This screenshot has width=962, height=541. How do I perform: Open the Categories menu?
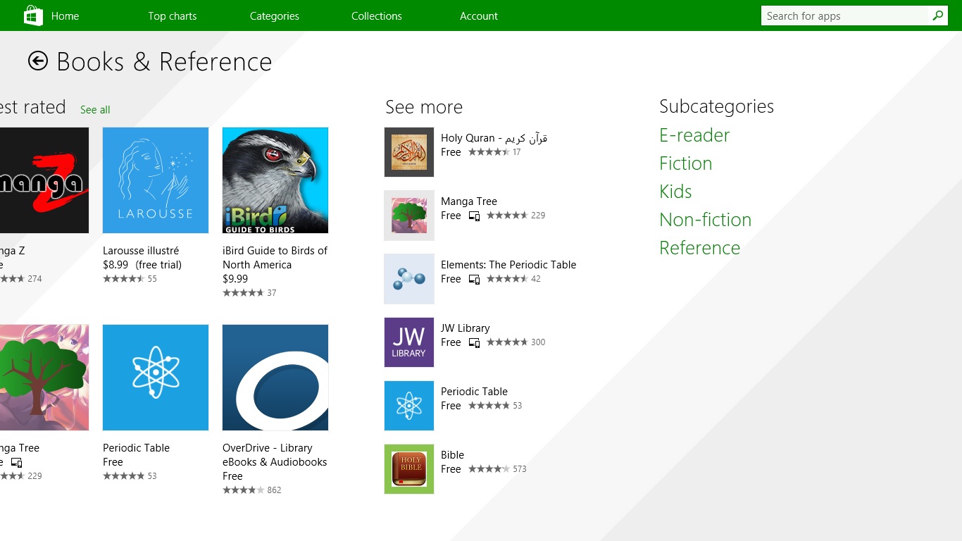(275, 15)
